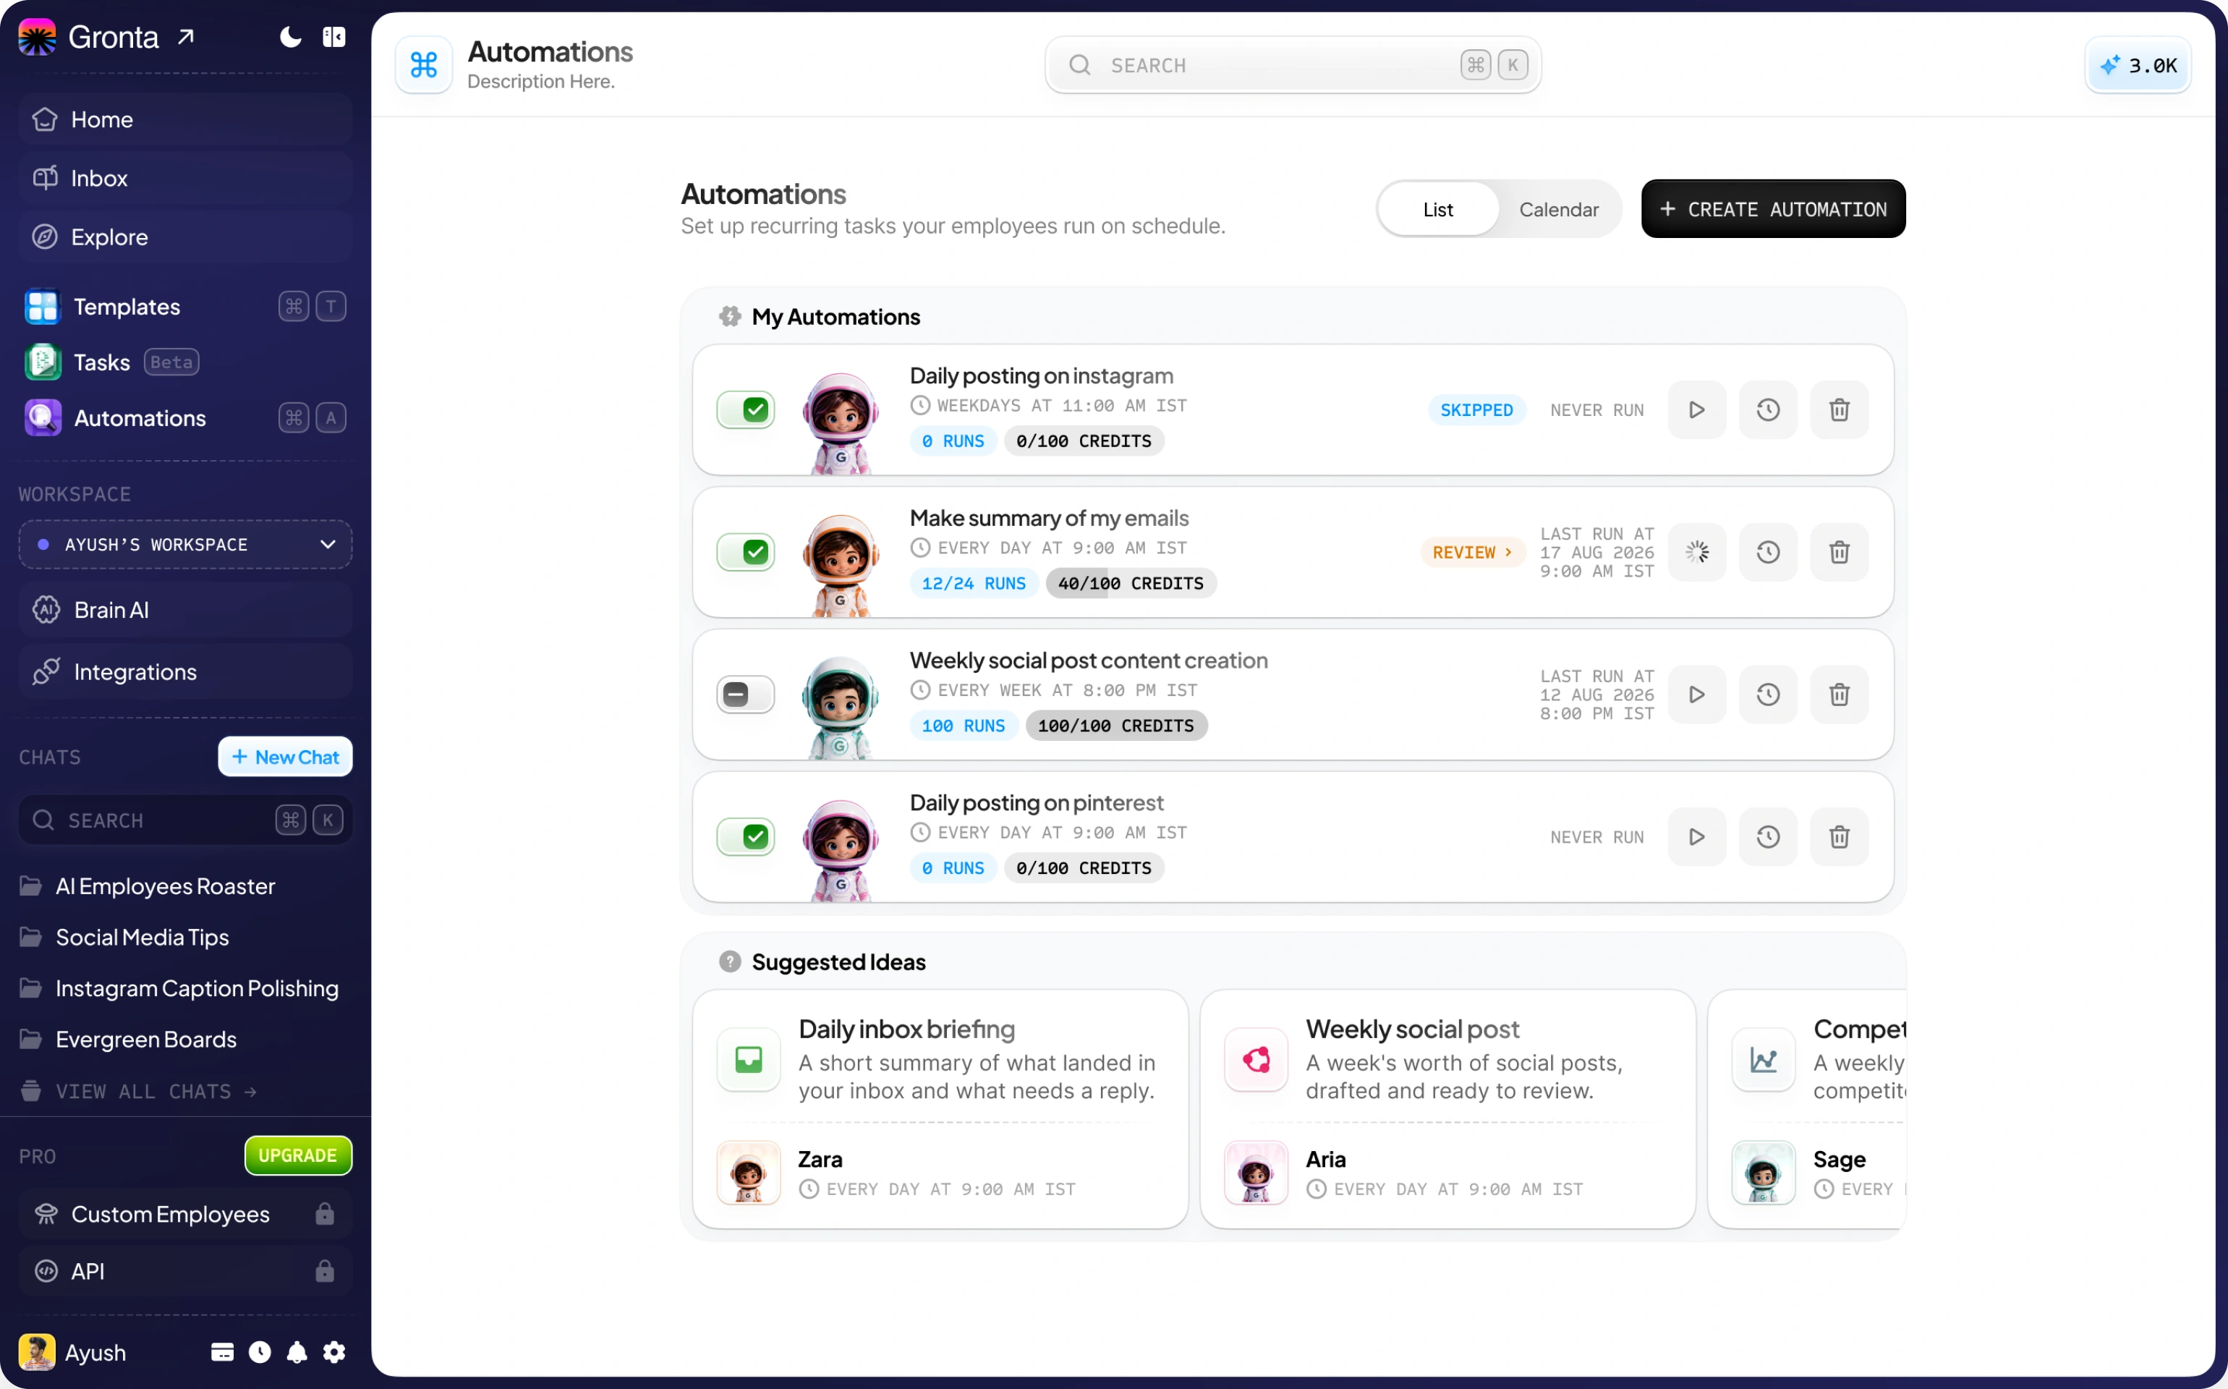
Task: Click the 3.0K credits badge
Action: click(2138, 65)
